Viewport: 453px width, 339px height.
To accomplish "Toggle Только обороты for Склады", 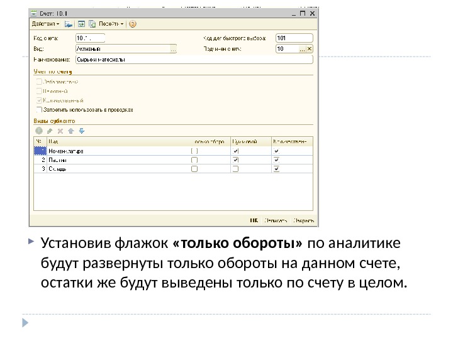I will pyautogui.click(x=194, y=169).
